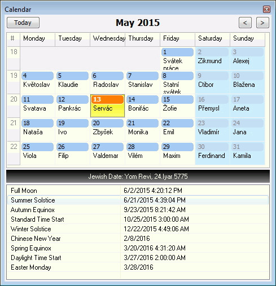Go to previous month with left arrow
The height and width of the screenshot is (286, 276).
(245, 23)
